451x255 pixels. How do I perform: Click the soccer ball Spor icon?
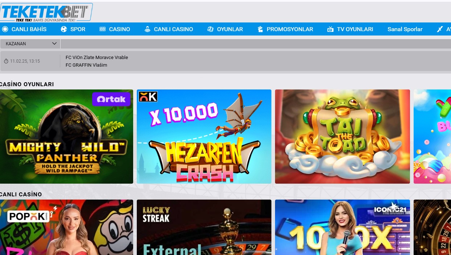point(64,29)
